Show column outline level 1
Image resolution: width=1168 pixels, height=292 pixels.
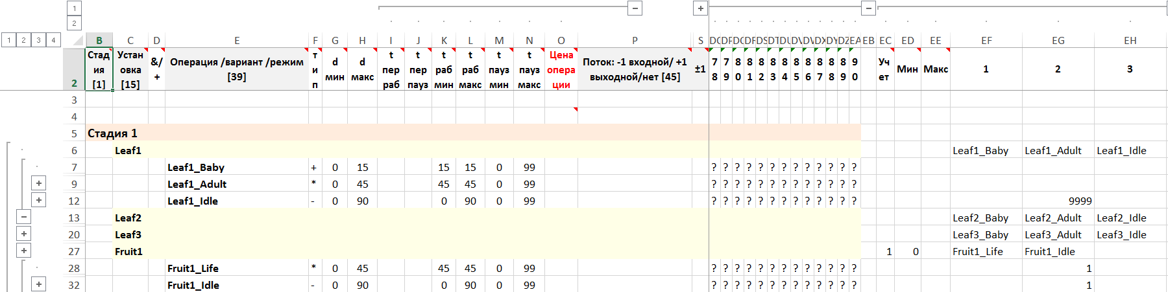74,8
